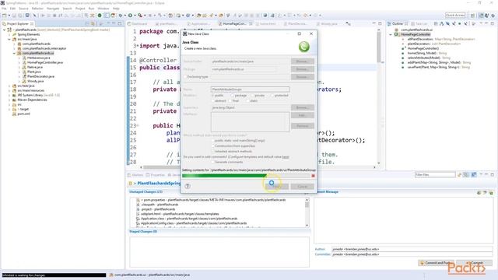This screenshot has height=280, width=498.
Task: Open the File menu
Action: (4, 9)
